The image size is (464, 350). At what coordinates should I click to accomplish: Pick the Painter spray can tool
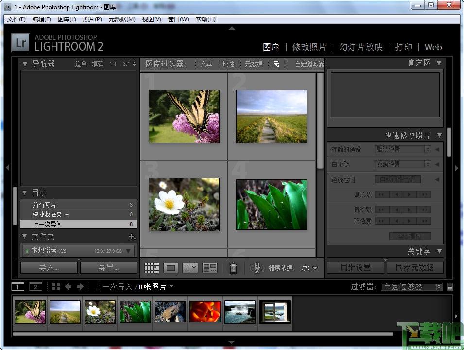pos(233,268)
